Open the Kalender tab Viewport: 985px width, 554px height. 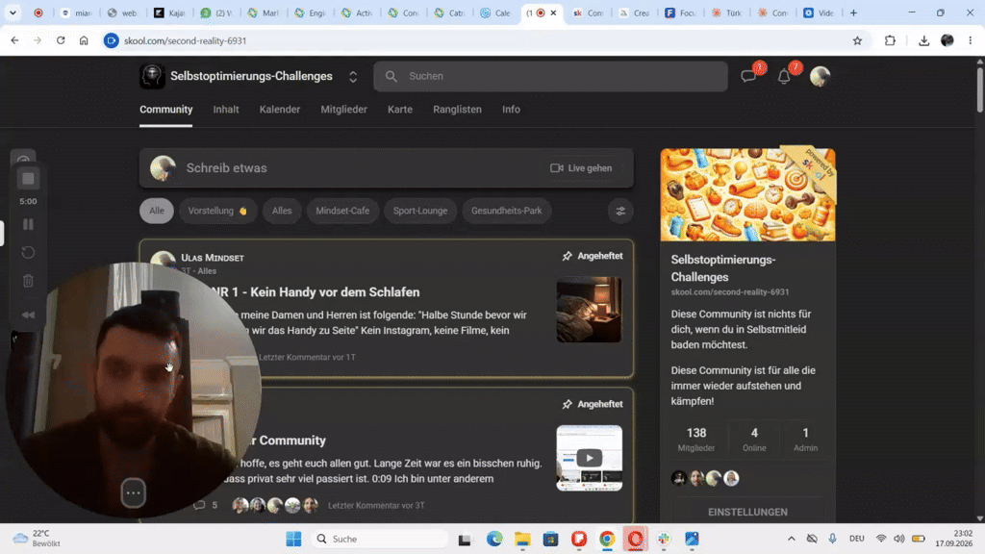[x=280, y=110]
